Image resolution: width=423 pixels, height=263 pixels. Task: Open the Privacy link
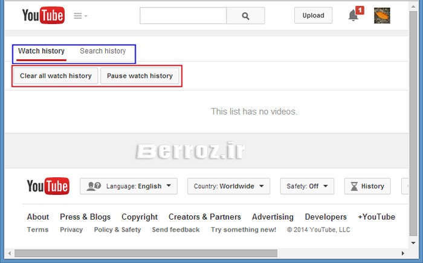[x=71, y=230]
